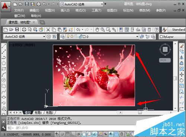The height and width of the screenshot is (137, 186).
Task: Toggle the layer on/off lightbulb icon
Action: click(68, 36)
